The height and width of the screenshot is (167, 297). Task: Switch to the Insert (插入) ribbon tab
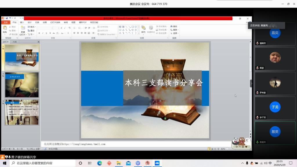(x=22, y=22)
